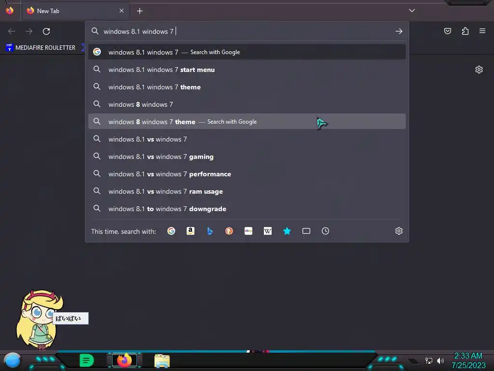The height and width of the screenshot is (371, 494).
Task: Select suggestion 'windows 8 windows 7'
Action: click(247, 104)
